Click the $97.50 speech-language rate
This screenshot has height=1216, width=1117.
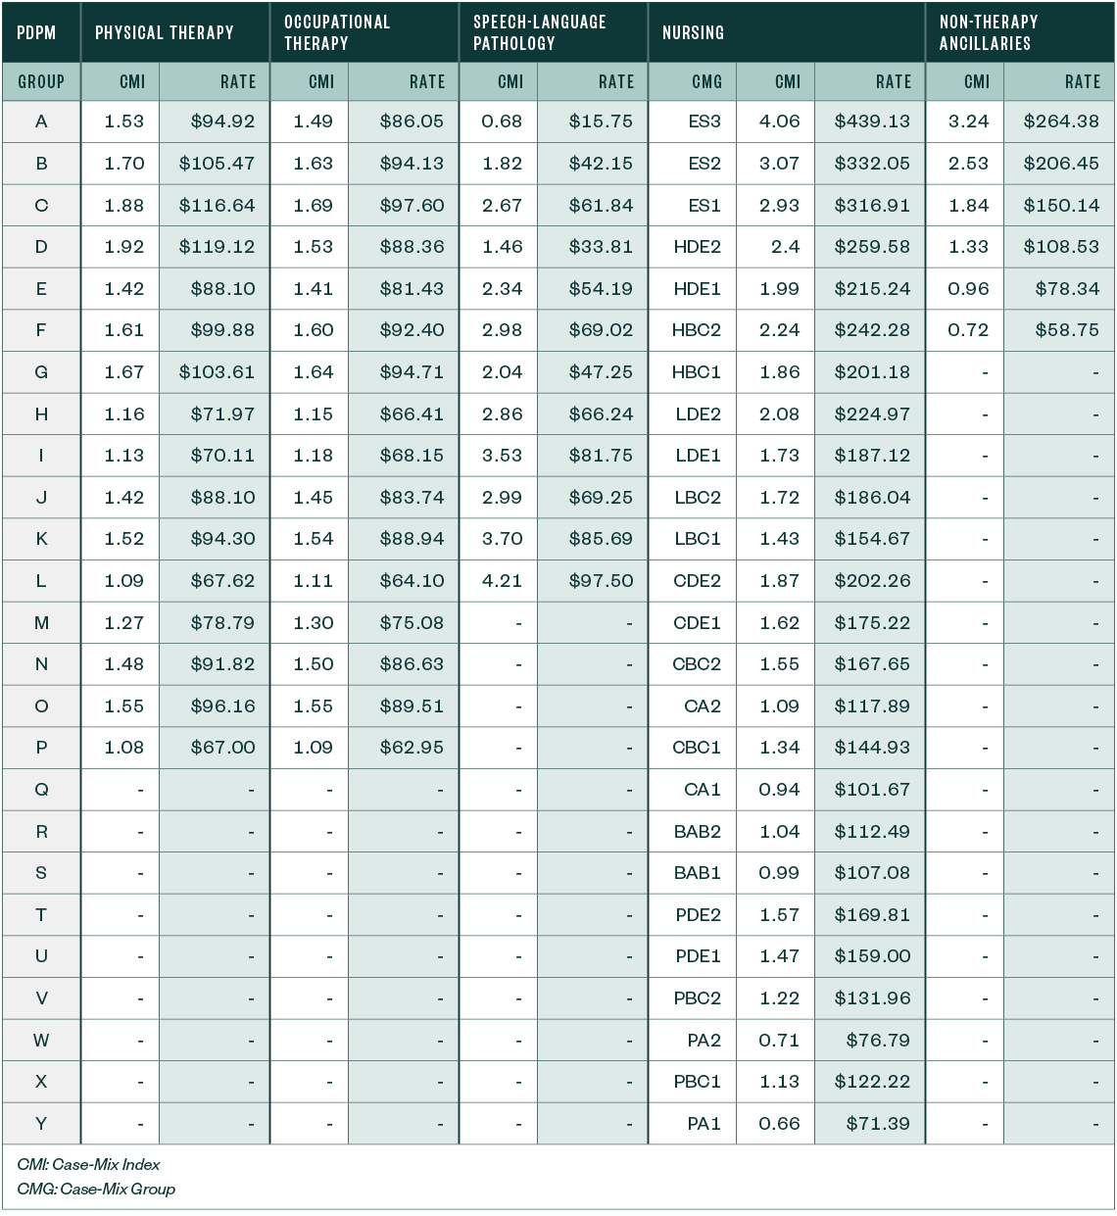pos(601,581)
